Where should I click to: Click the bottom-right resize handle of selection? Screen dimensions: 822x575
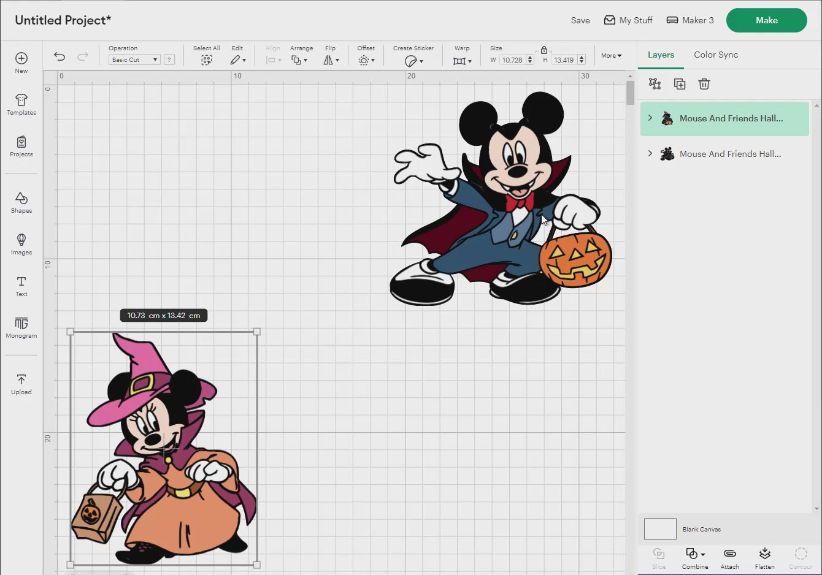tap(257, 565)
